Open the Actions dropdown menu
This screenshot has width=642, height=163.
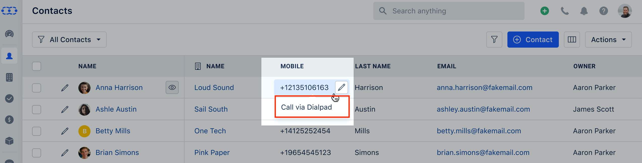pos(608,40)
